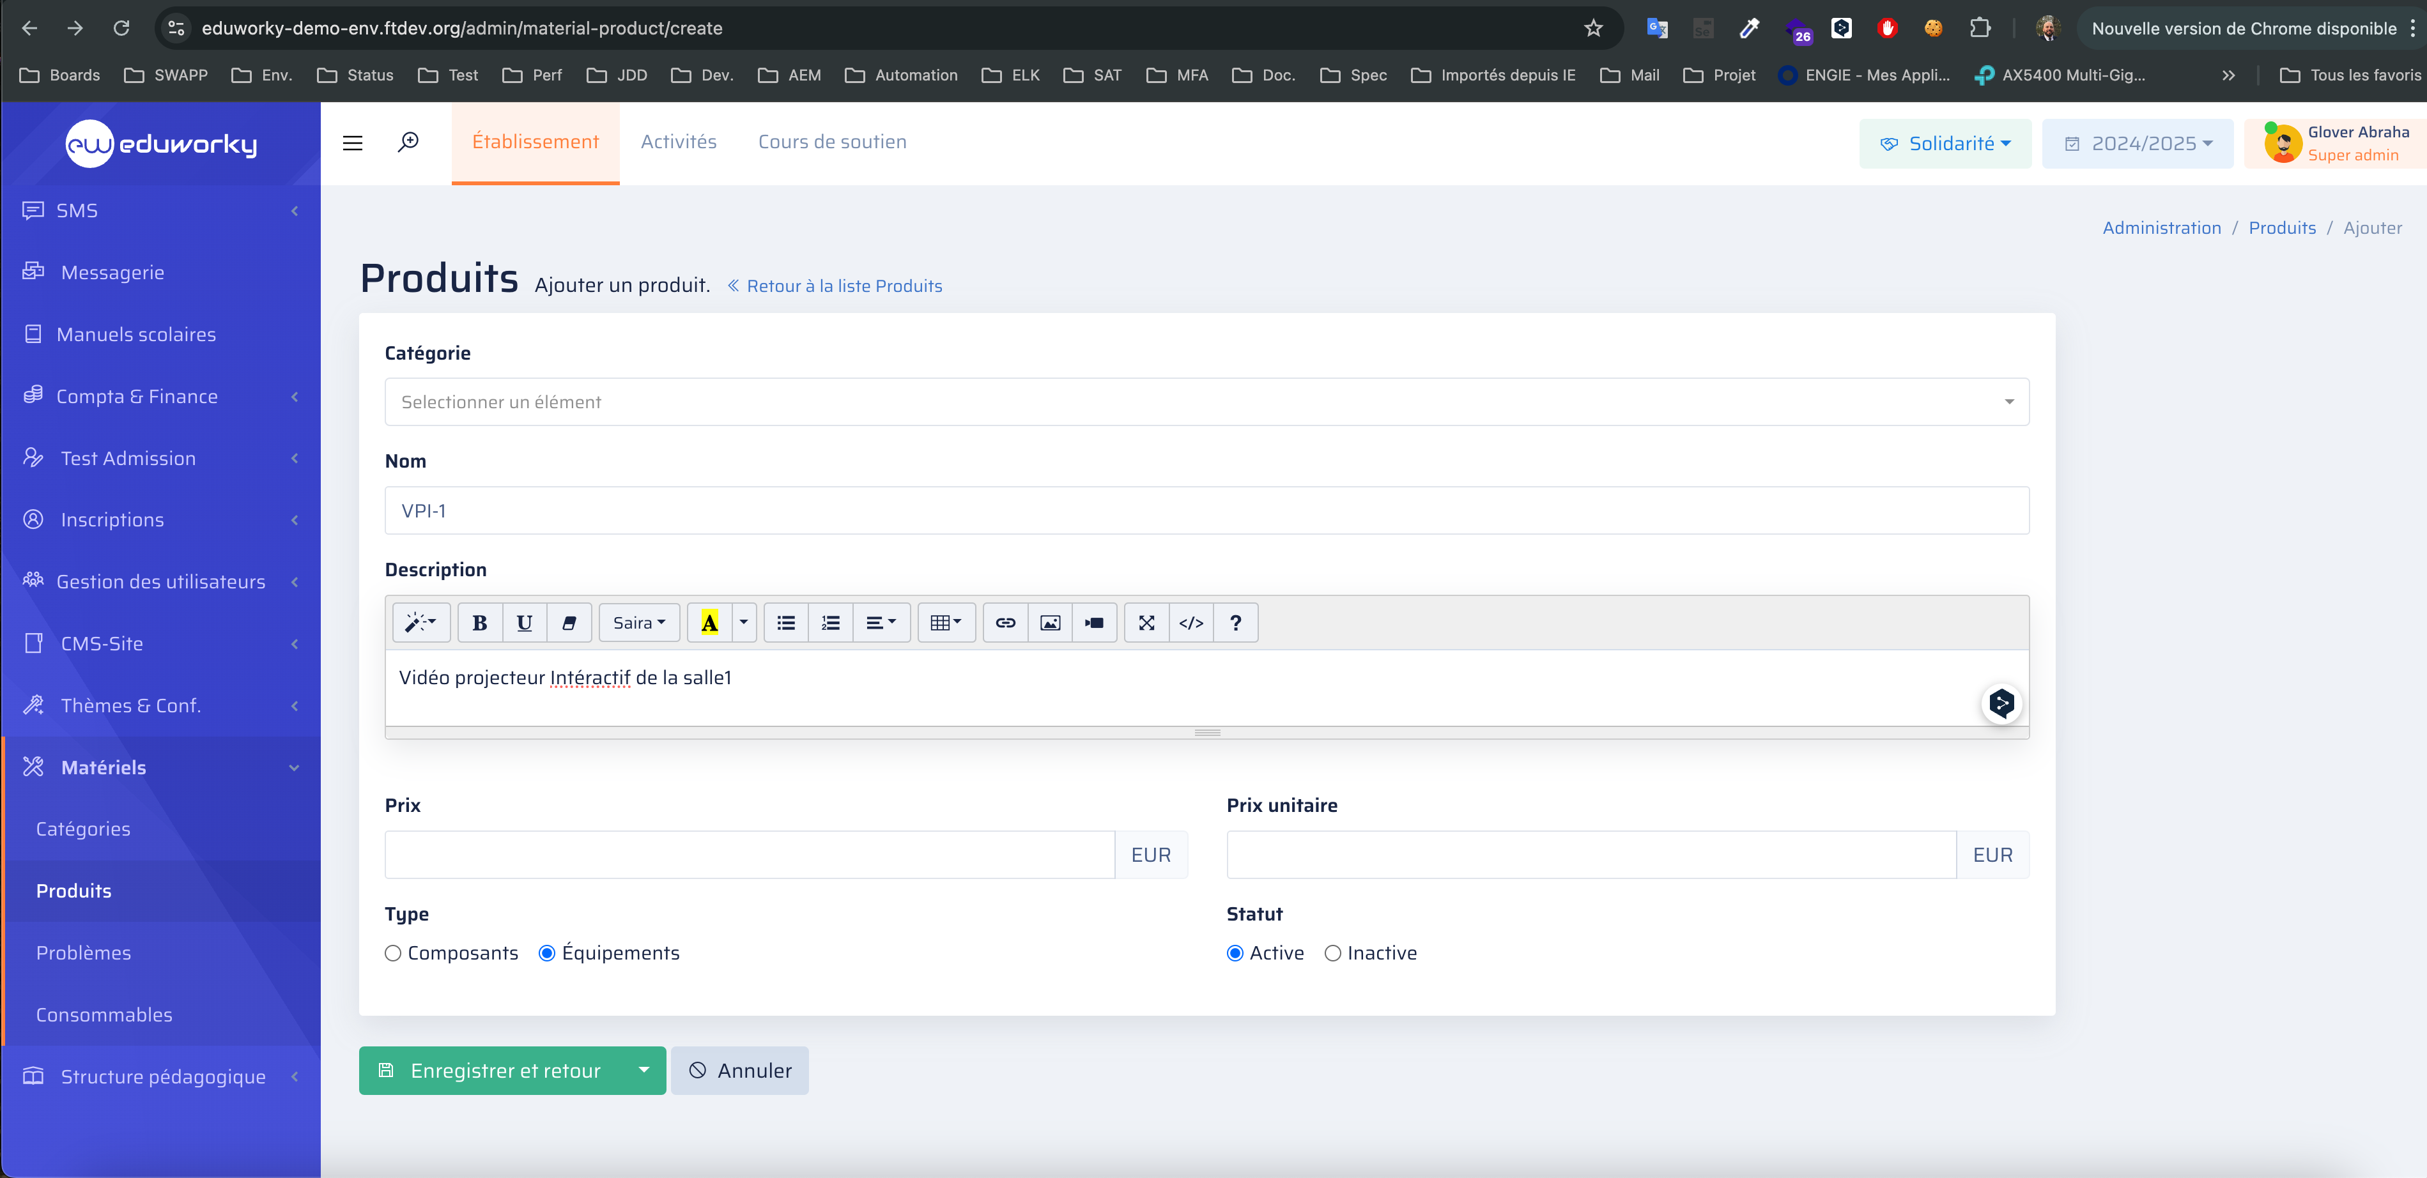Click the insert picture icon

point(1049,622)
